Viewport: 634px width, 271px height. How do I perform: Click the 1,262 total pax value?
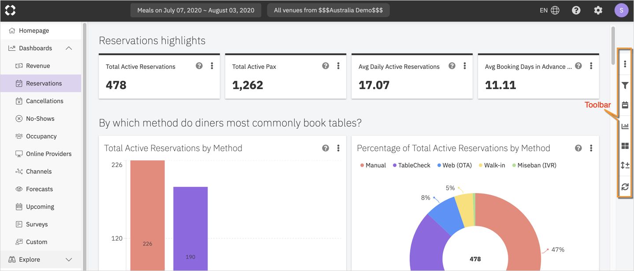click(248, 85)
